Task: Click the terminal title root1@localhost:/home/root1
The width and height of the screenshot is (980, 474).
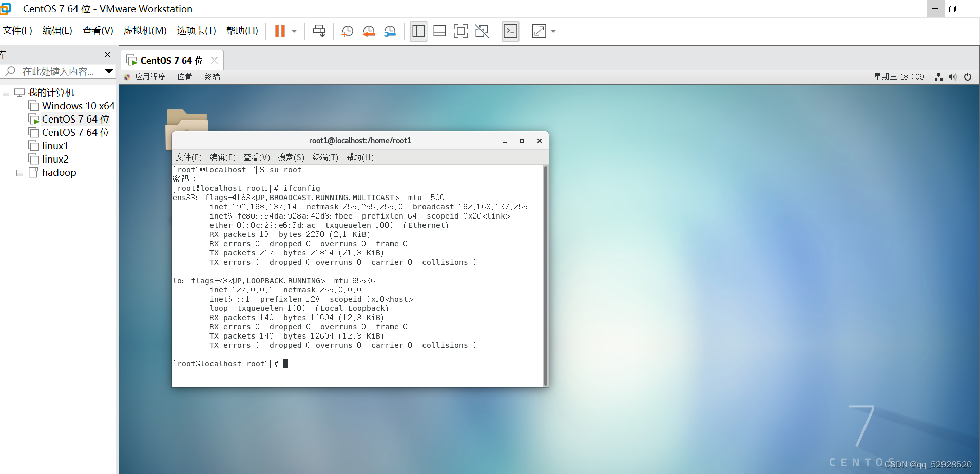Action: coord(360,141)
